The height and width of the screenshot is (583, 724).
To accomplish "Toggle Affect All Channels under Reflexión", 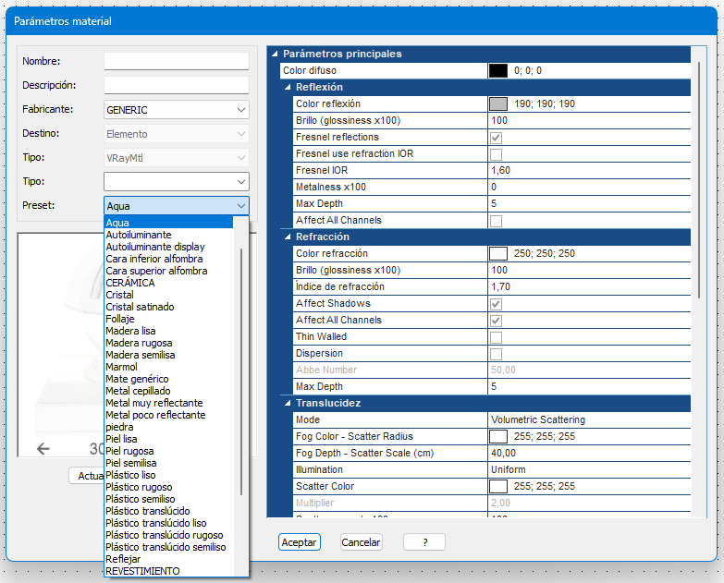I will 496,221.
